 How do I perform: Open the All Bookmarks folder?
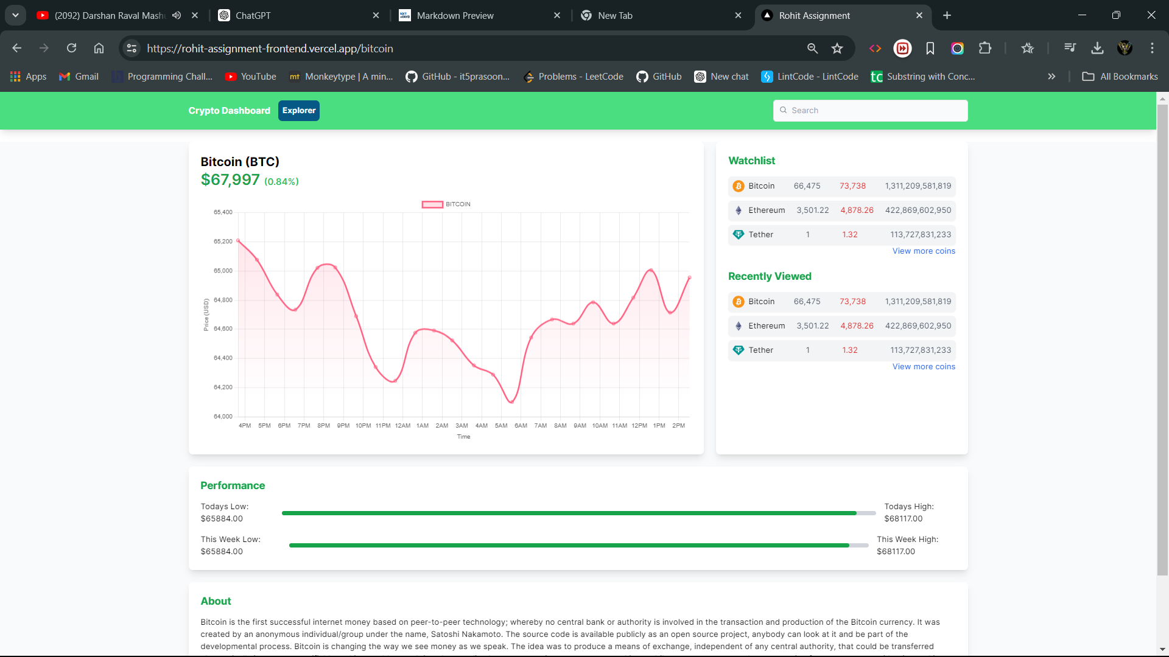coord(1120,77)
